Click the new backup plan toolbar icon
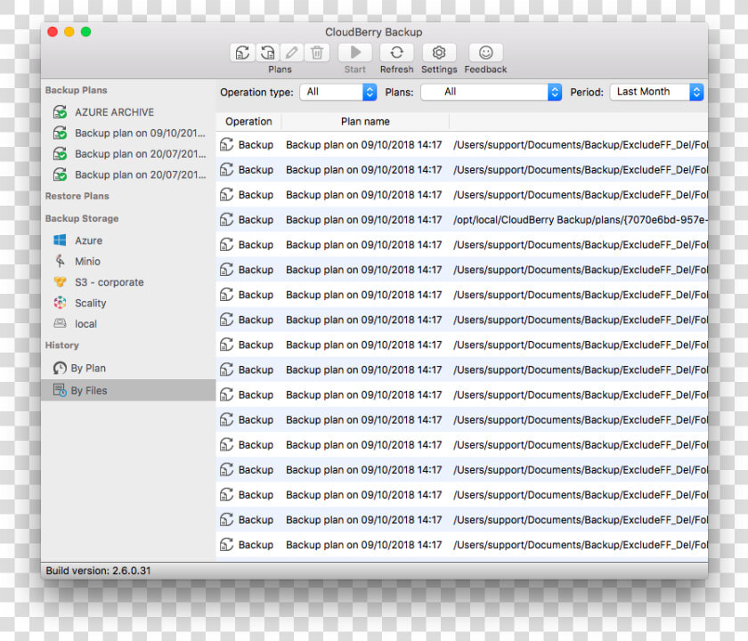The height and width of the screenshot is (641, 748). (x=242, y=53)
